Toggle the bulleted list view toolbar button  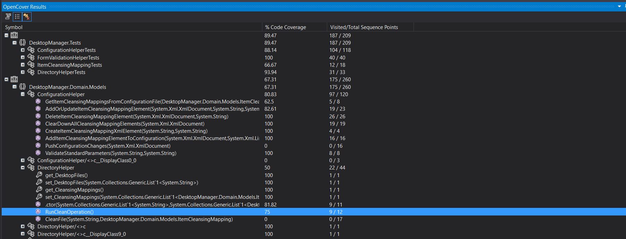[17, 16]
